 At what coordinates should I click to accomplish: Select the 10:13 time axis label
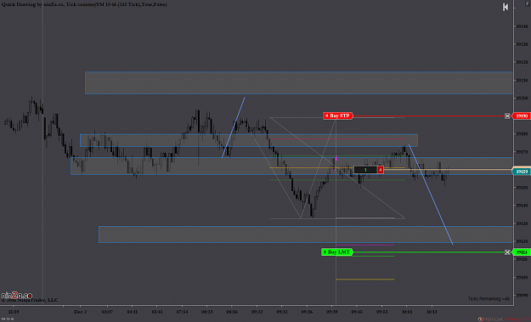[x=432, y=312]
